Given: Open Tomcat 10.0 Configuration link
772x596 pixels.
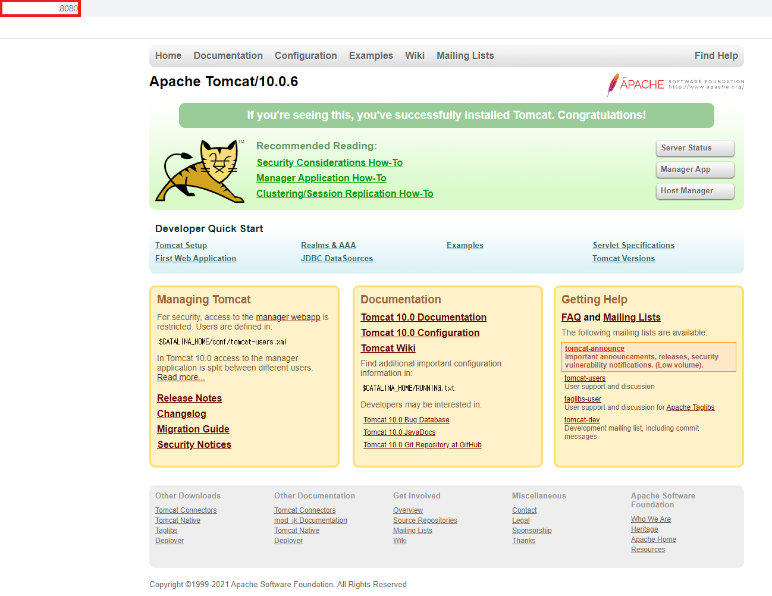Looking at the screenshot, I should tap(420, 332).
